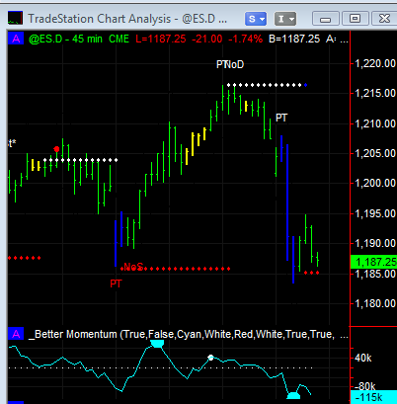Click the green 1,187.25 current price tag
The height and width of the screenshot is (404, 397).
point(373,262)
